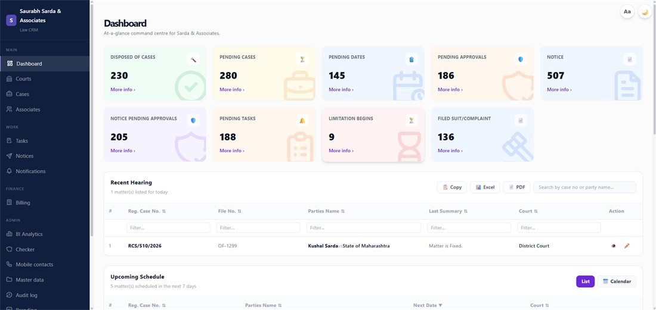Export Recent Hearing as PDF
This screenshot has width=656, height=310.
coord(516,187)
